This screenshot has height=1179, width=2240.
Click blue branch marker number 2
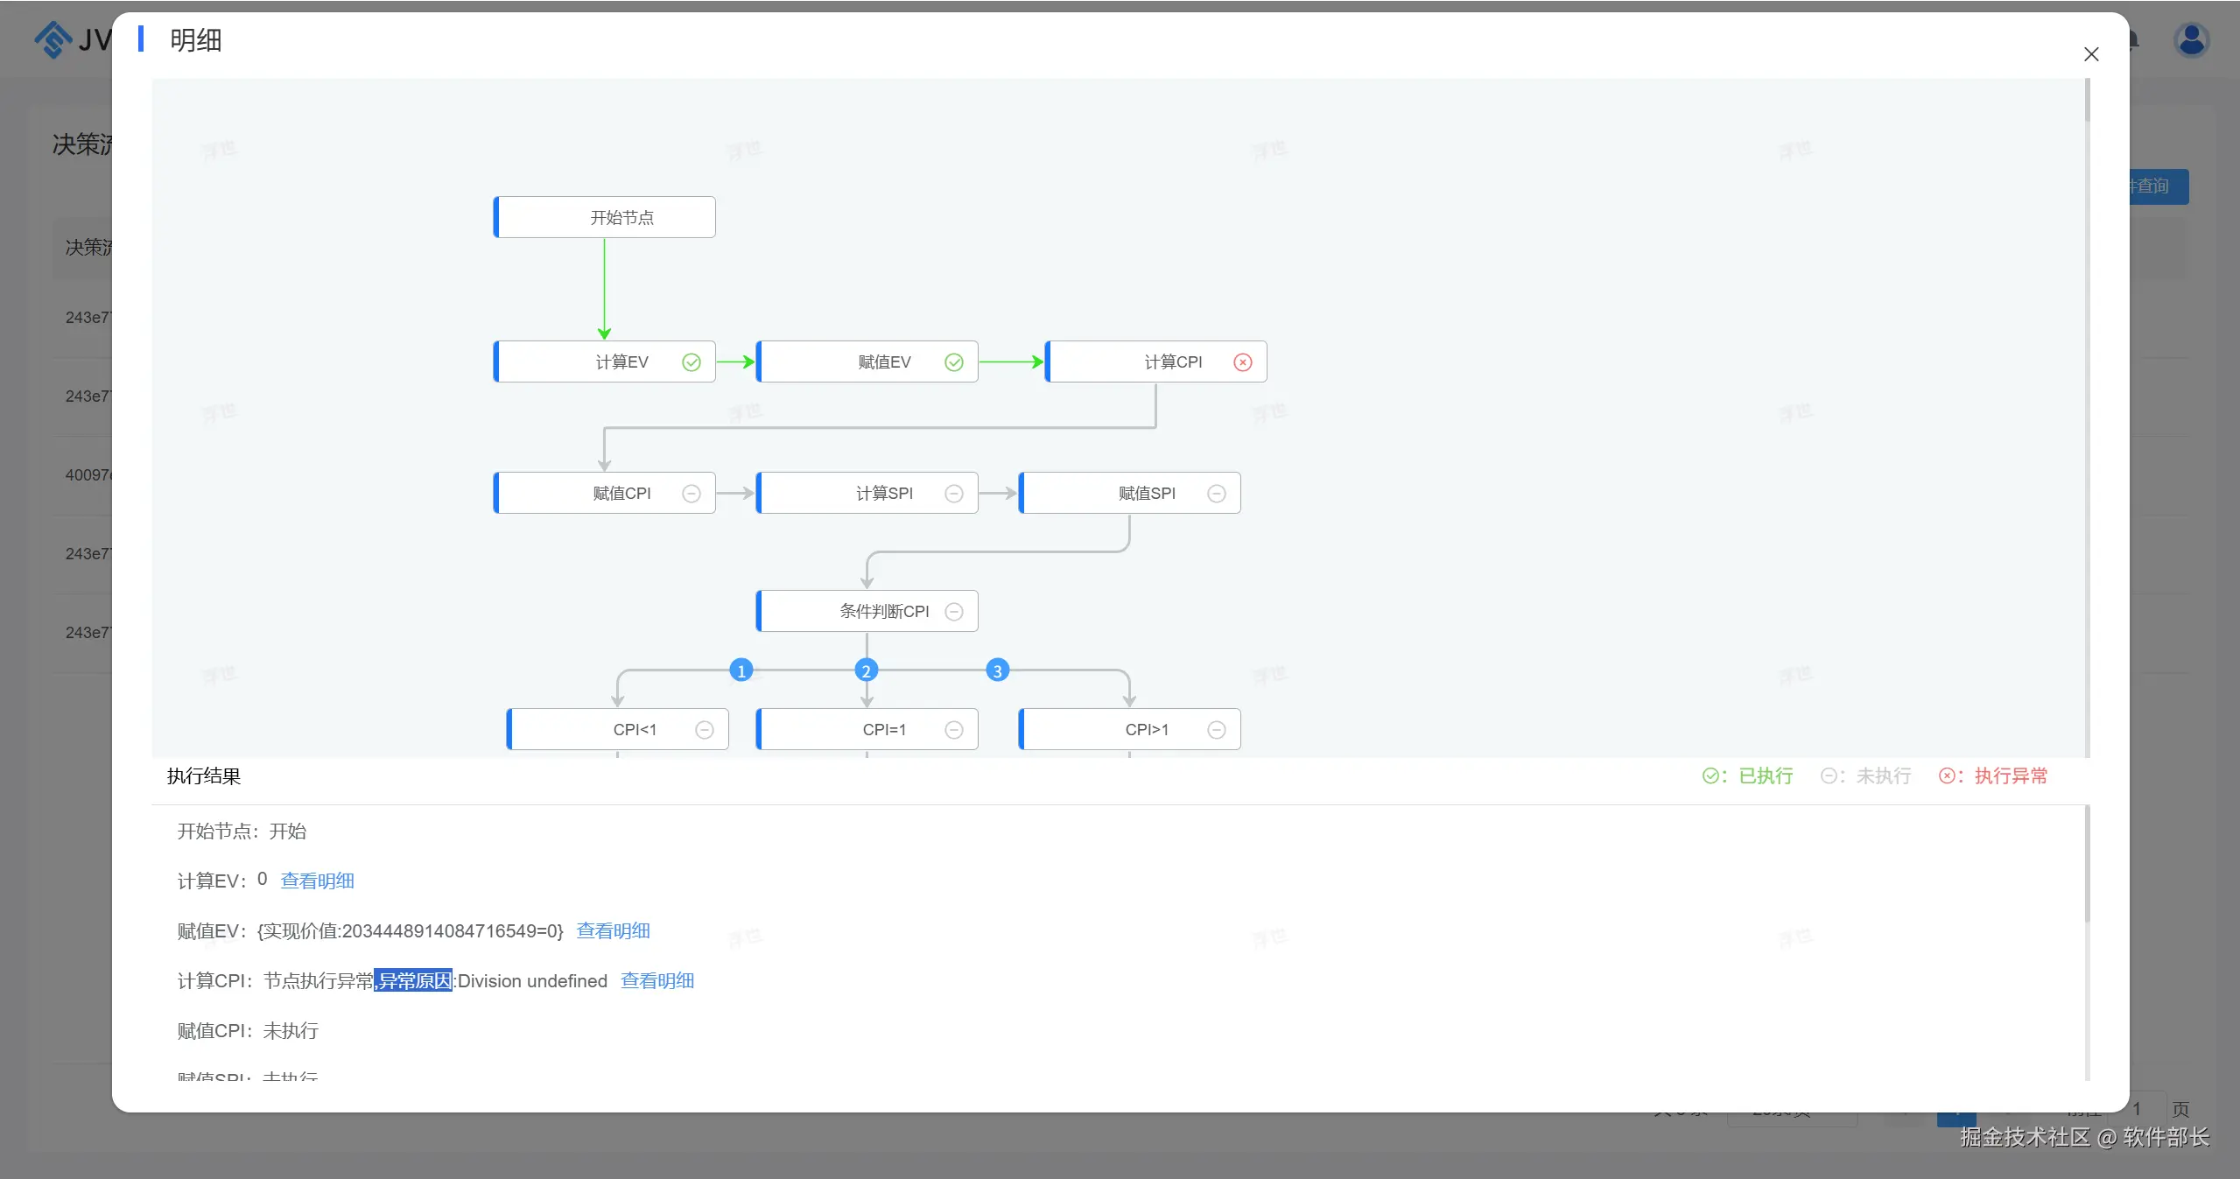pyautogui.click(x=867, y=671)
